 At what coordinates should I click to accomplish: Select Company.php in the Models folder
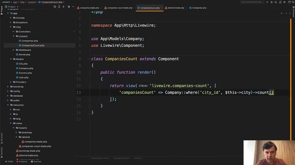26,68
